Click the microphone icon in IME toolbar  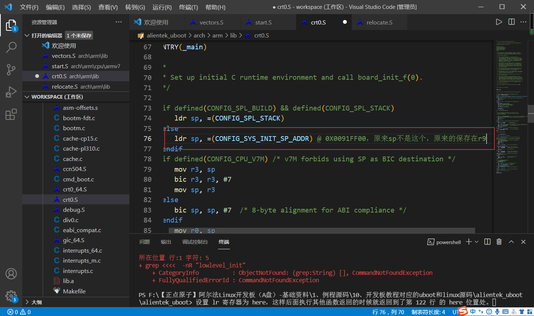coord(497,312)
